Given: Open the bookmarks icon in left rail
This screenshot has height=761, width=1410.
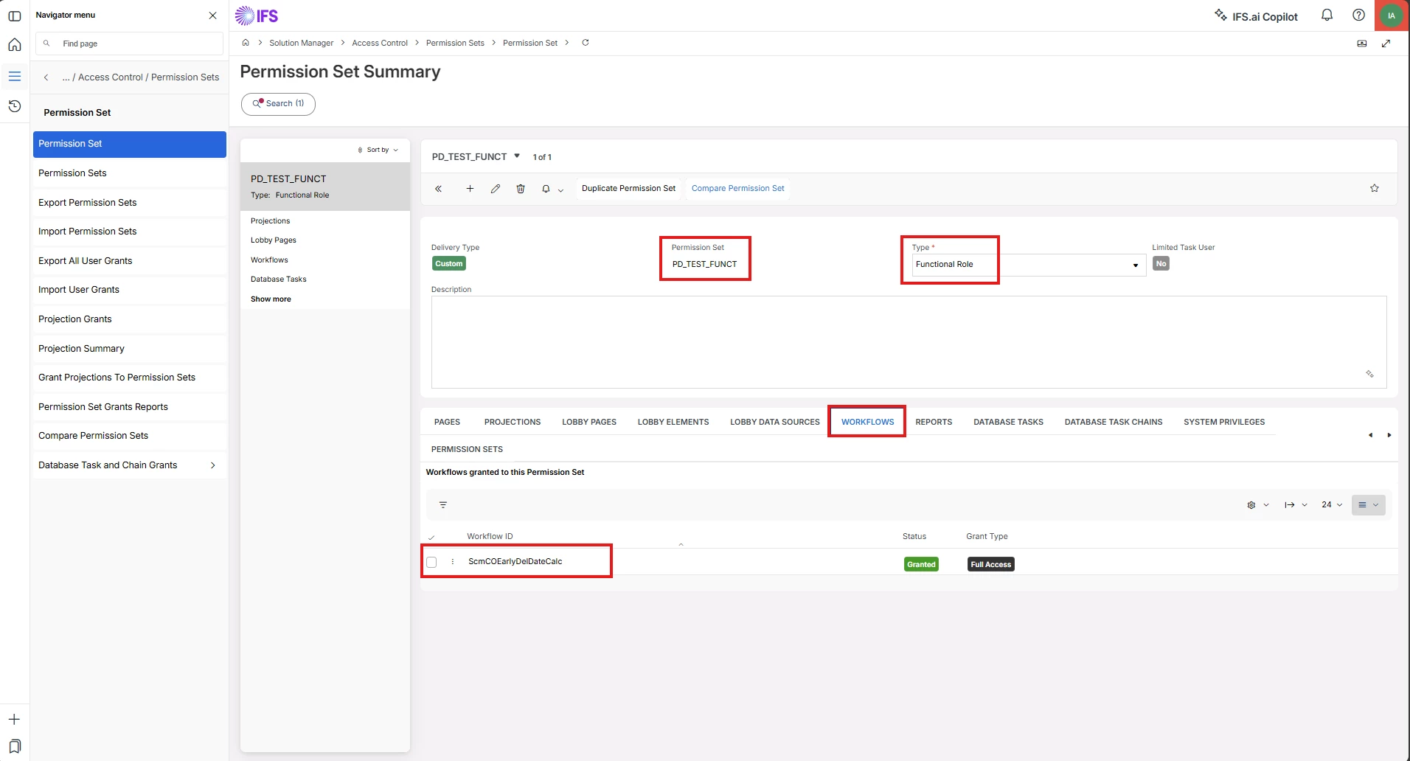Looking at the screenshot, I should pos(14,746).
